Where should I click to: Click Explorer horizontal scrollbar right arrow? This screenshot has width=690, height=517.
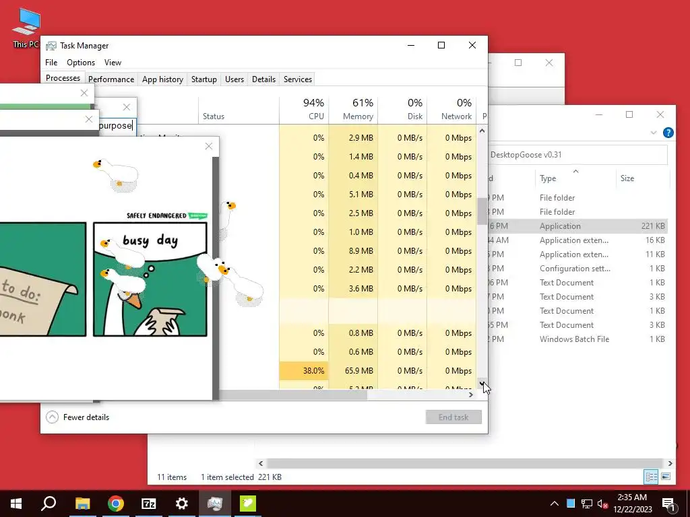point(670,463)
